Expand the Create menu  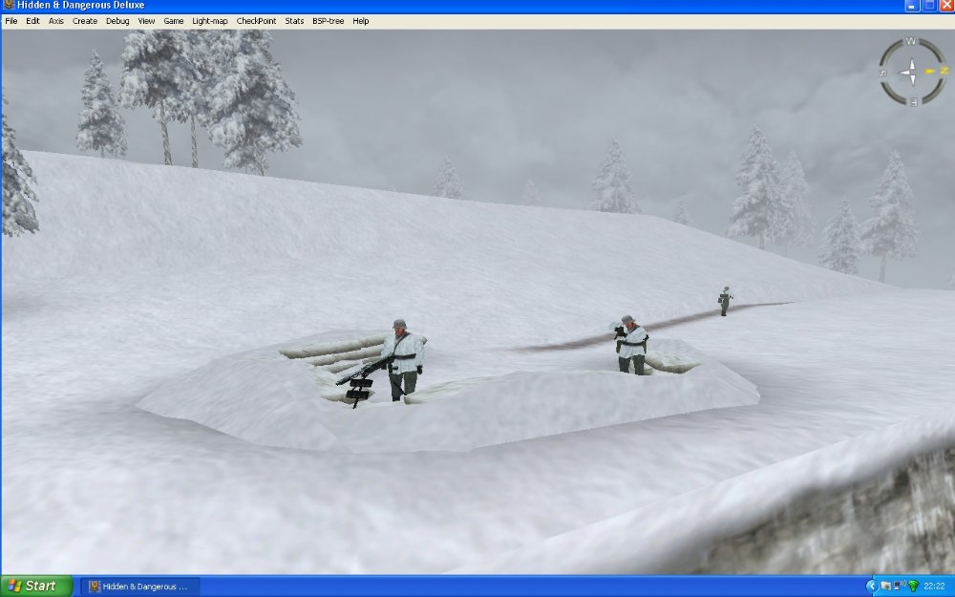pyautogui.click(x=85, y=21)
